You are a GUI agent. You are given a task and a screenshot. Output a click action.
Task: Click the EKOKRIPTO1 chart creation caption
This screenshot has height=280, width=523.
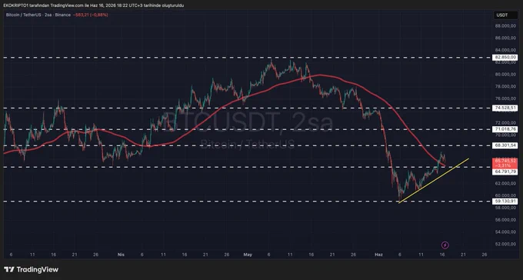93,5
